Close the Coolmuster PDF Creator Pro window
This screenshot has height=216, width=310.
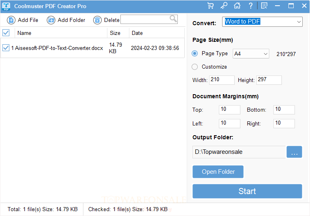pyautogui.click(x=304, y=6)
